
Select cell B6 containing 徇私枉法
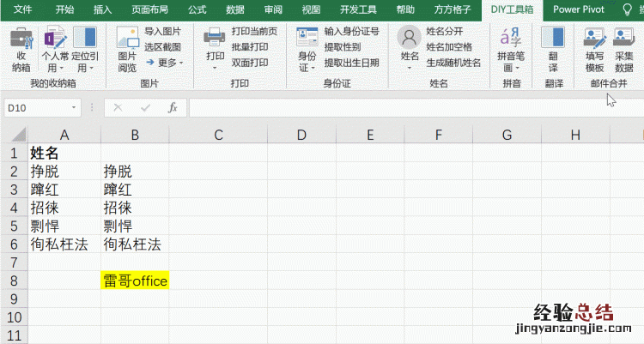click(x=135, y=244)
